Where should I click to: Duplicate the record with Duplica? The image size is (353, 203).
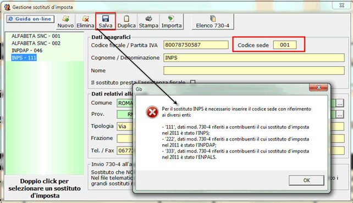(x=126, y=22)
